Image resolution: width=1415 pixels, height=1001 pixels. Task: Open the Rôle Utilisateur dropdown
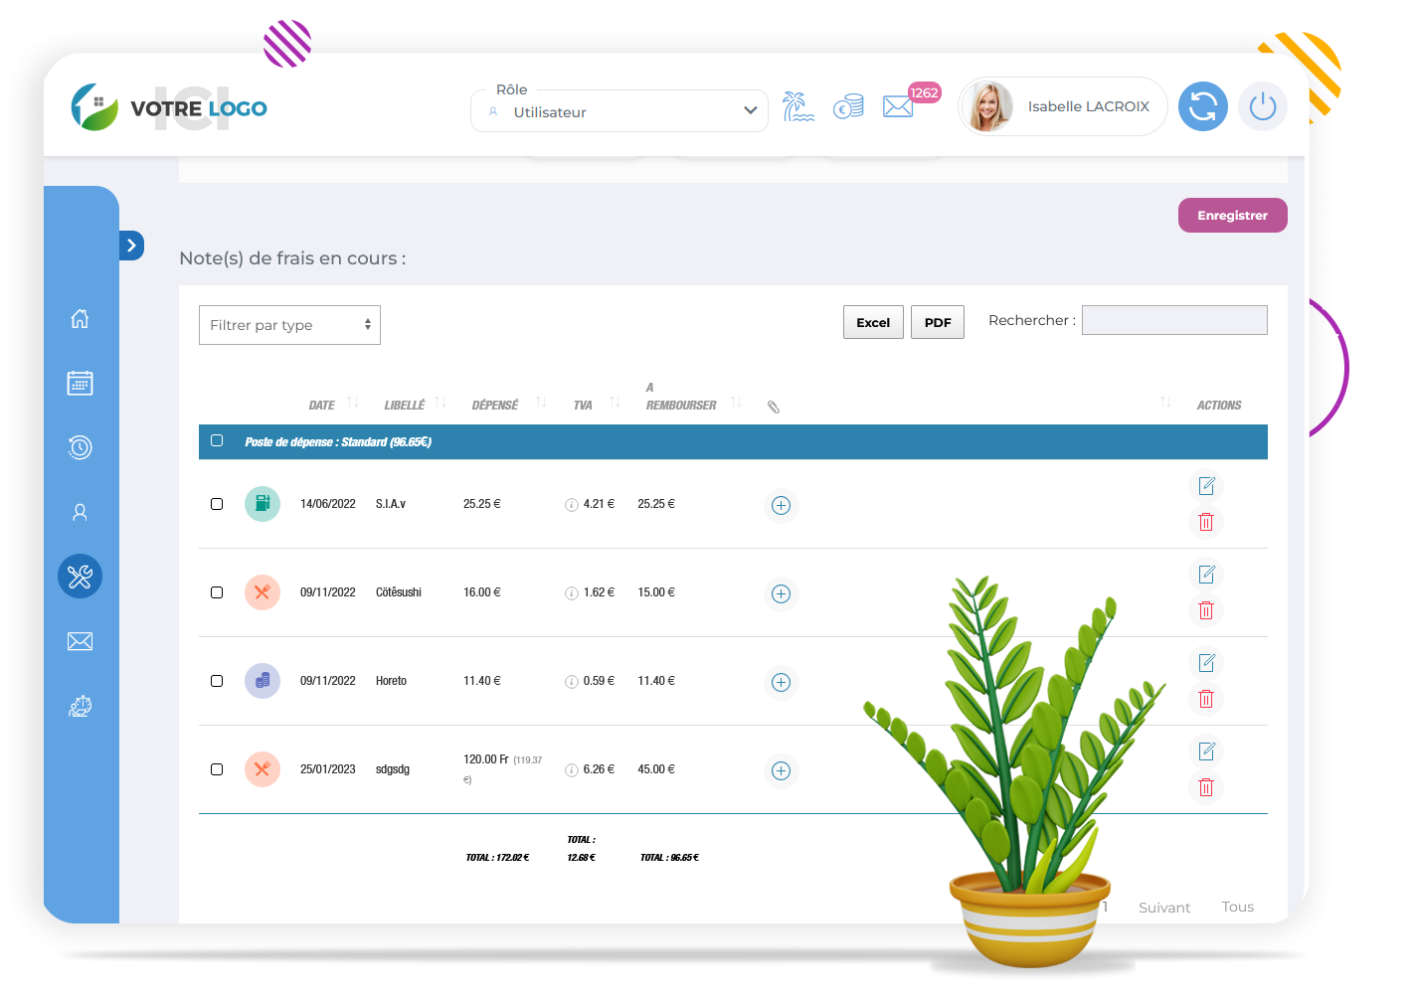pyautogui.click(x=619, y=111)
